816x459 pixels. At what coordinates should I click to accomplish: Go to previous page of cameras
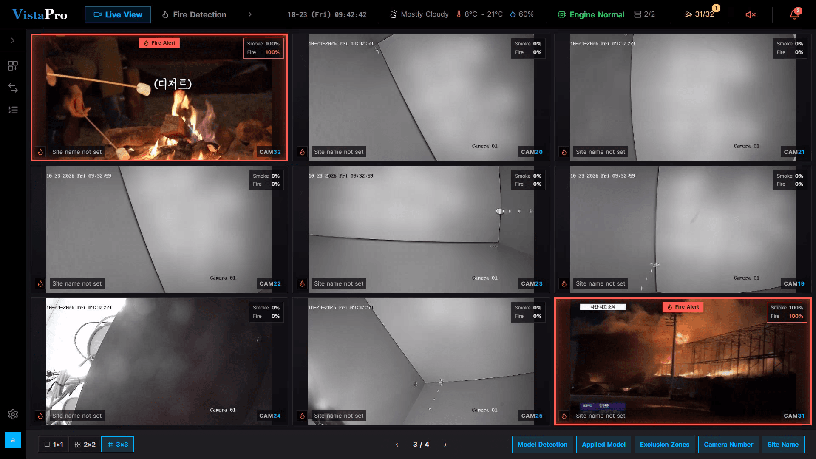[397, 445]
